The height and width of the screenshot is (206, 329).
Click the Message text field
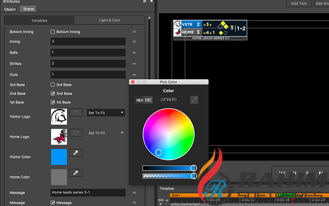click(x=88, y=193)
